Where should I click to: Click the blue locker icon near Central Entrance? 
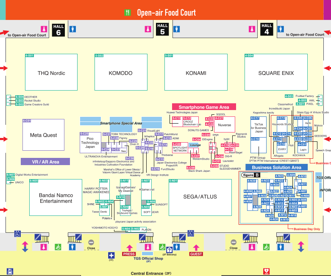tap(10, 271)
